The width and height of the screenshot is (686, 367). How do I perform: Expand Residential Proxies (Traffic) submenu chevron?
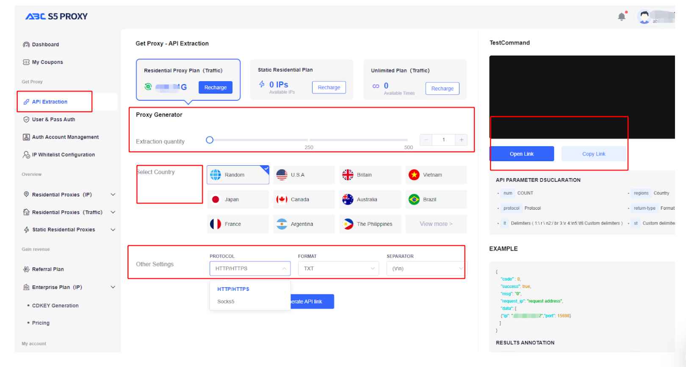tap(113, 212)
